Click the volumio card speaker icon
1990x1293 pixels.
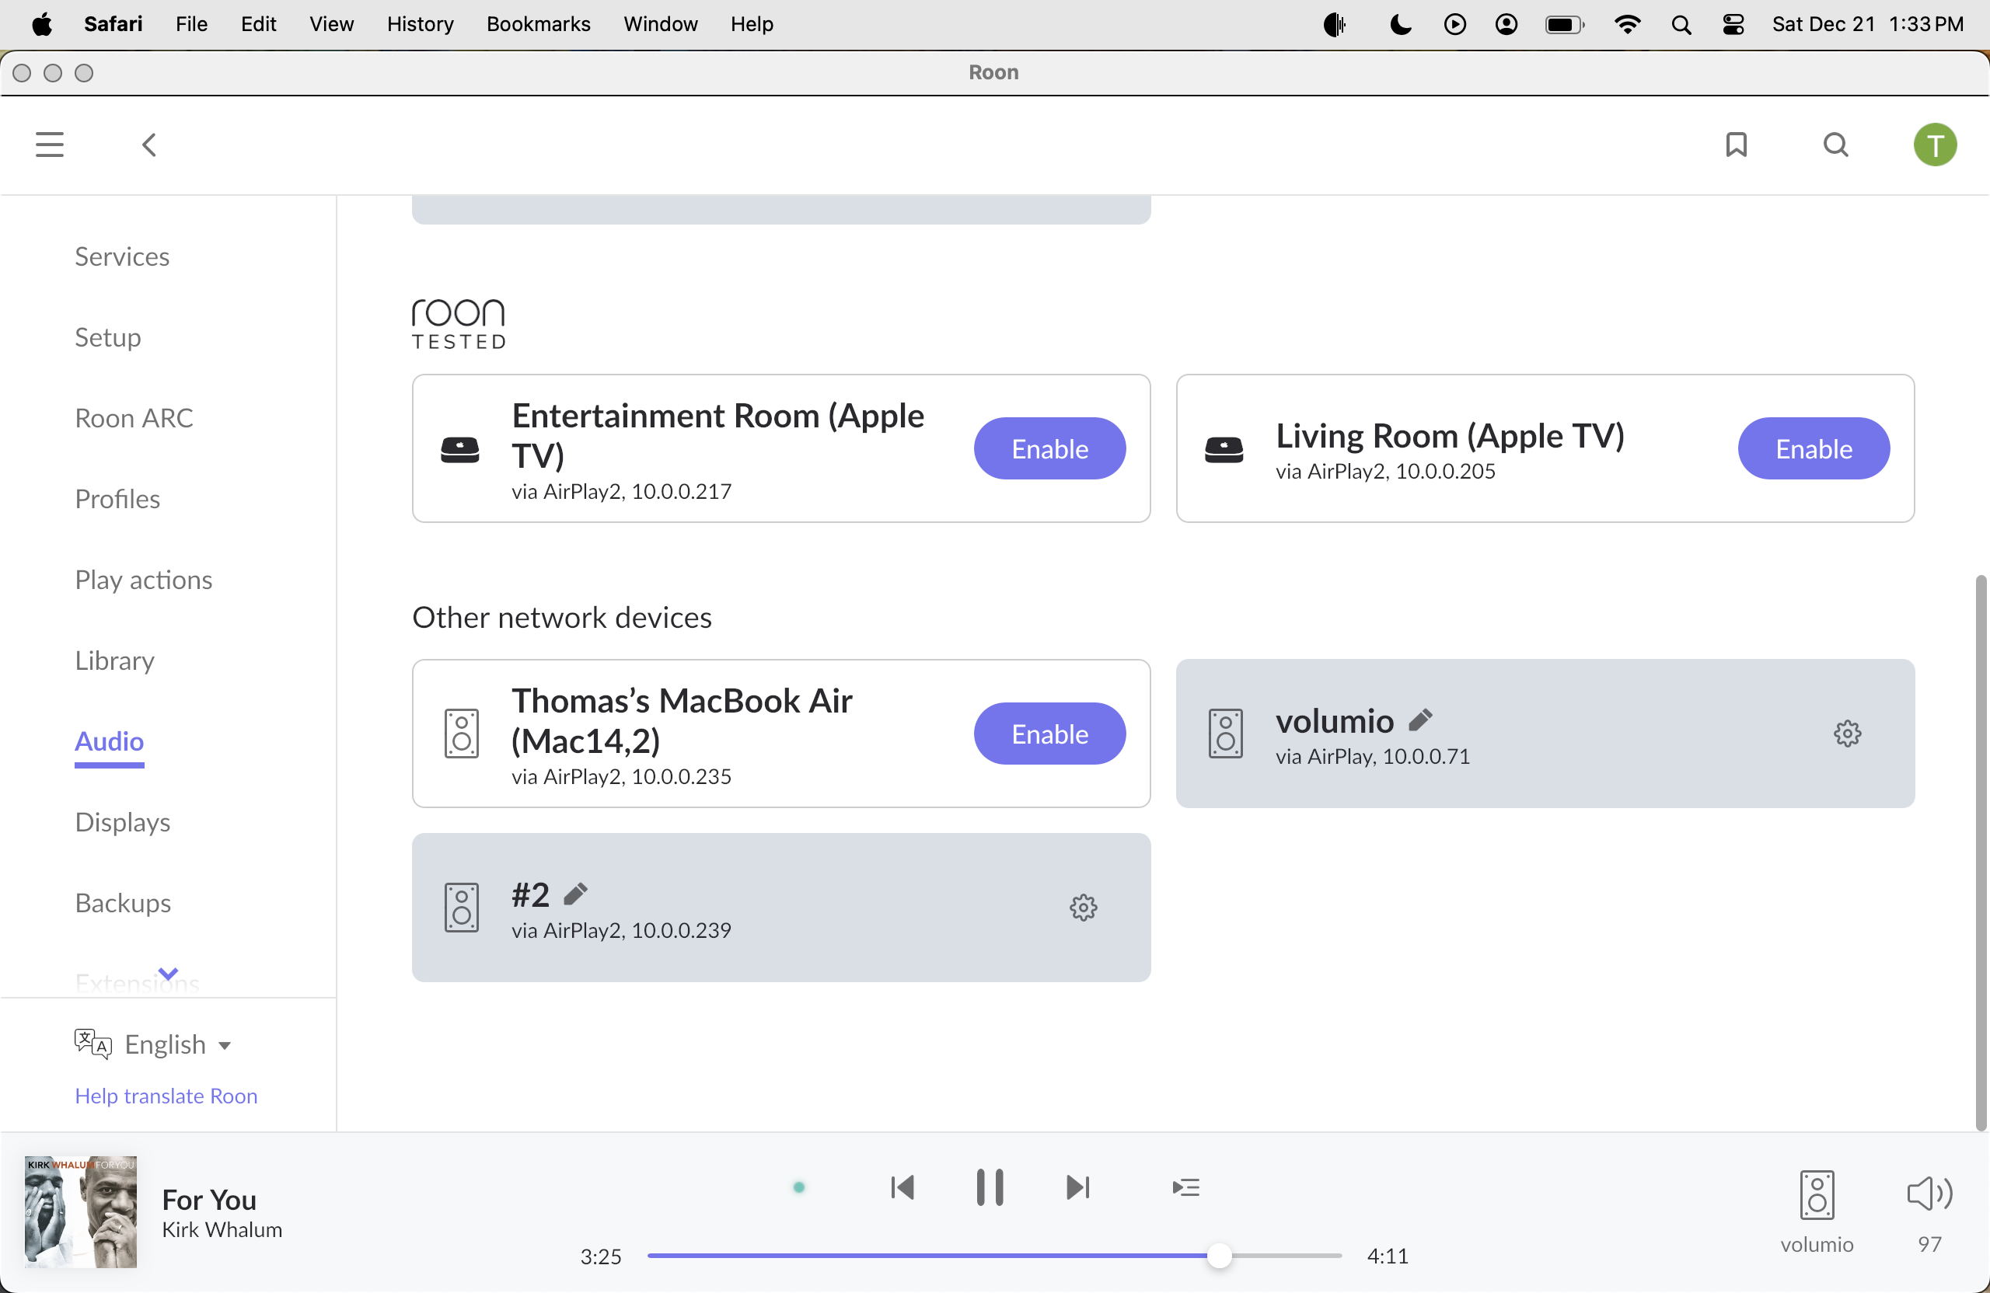tap(1225, 733)
